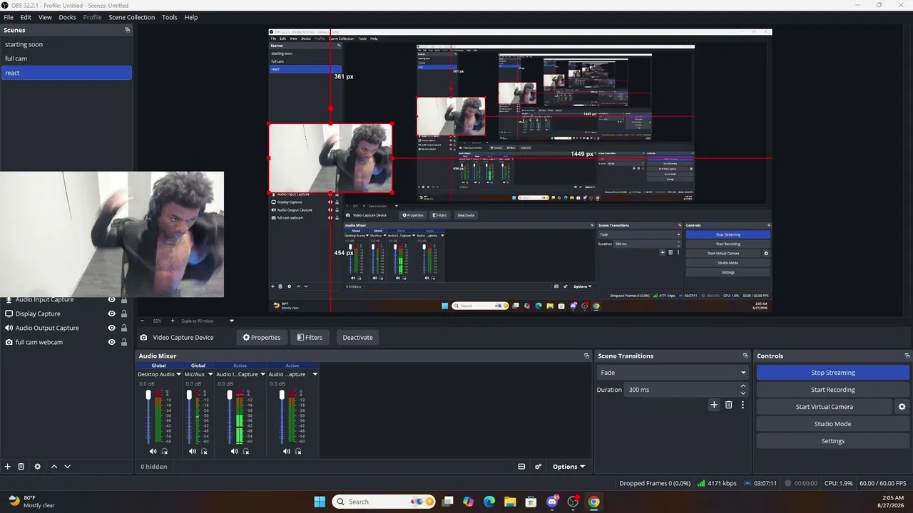
Task: Toggle the lock on Audio Input Capture
Action: pos(124,300)
